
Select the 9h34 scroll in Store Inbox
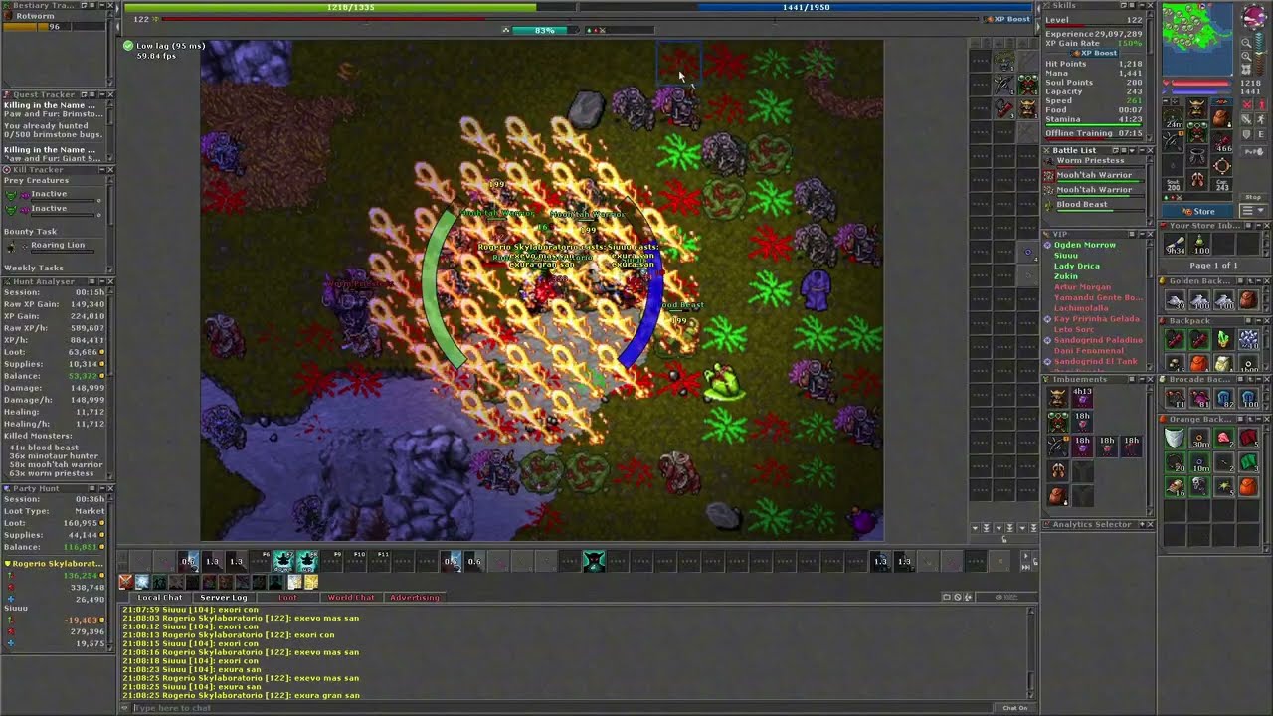[x=1175, y=244]
